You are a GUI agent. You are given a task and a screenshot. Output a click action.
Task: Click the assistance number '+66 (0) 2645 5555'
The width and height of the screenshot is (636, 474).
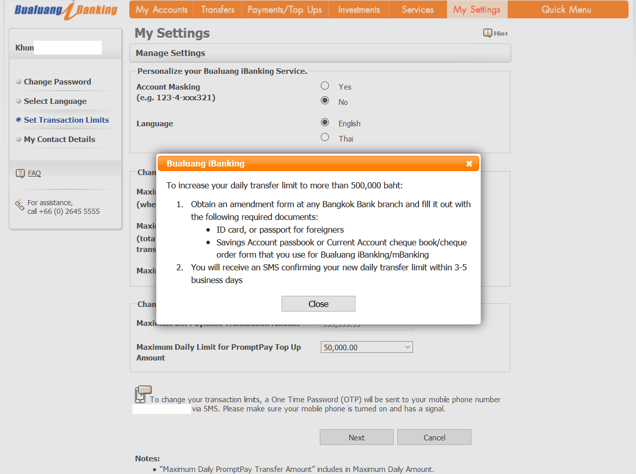(x=70, y=211)
